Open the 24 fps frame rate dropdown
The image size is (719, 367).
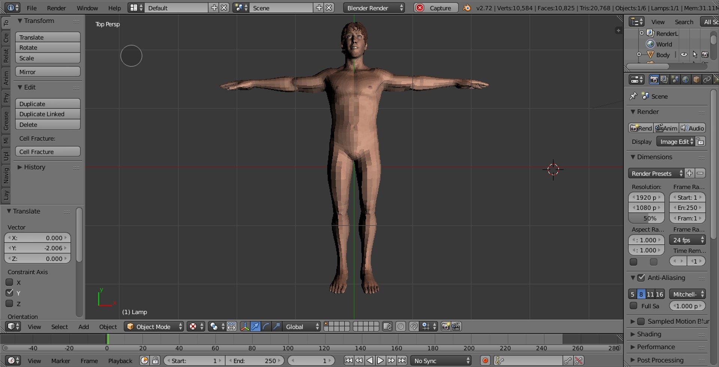click(x=688, y=240)
